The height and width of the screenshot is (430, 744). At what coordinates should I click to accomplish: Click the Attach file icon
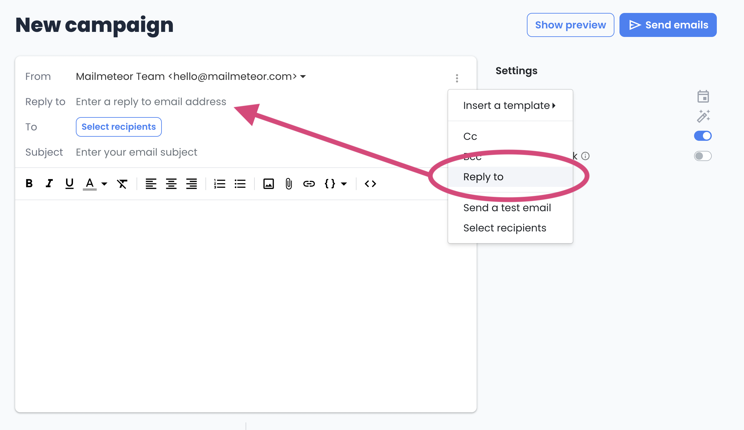click(288, 183)
